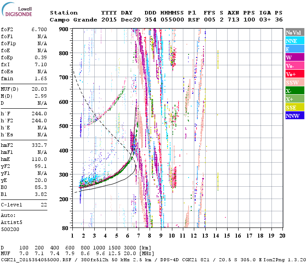Click the 7 MHz x-axis label
The image size is (307, 263).
coord(139,236)
